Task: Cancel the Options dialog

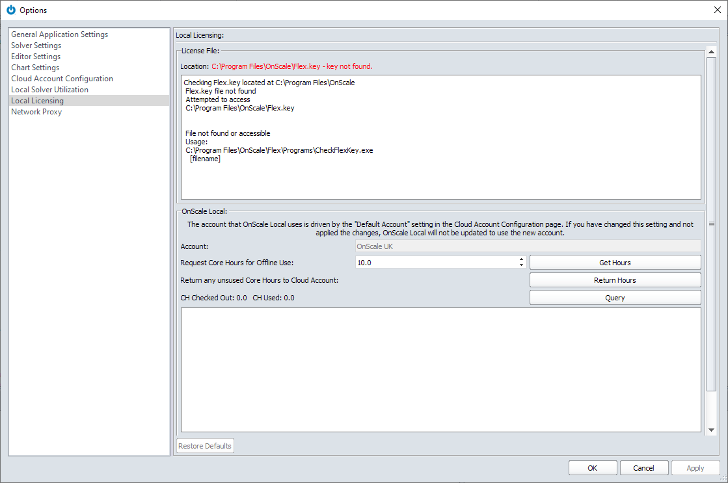Action: [643, 467]
